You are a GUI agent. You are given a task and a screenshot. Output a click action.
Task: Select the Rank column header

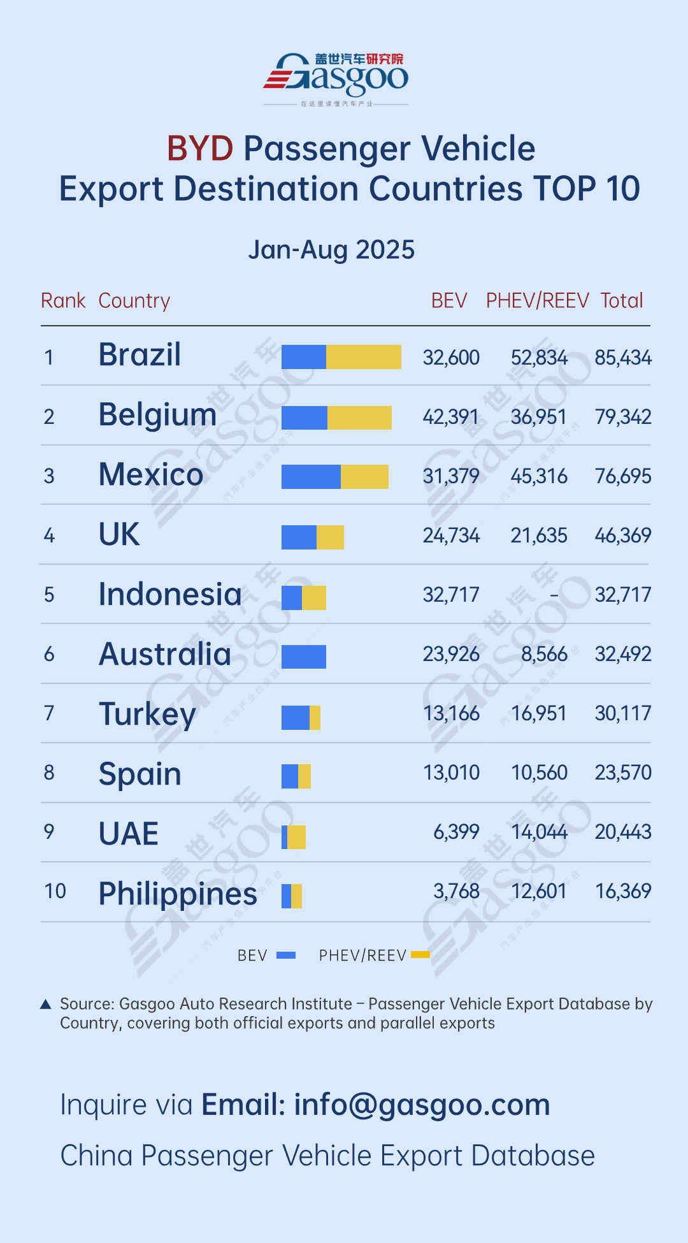(x=63, y=301)
